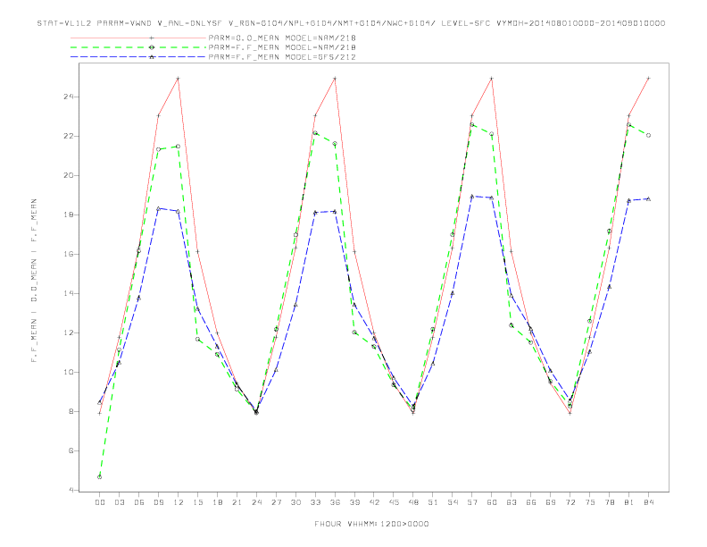
Task: Click x-axis forecast hour label 27
Action: tap(276, 502)
